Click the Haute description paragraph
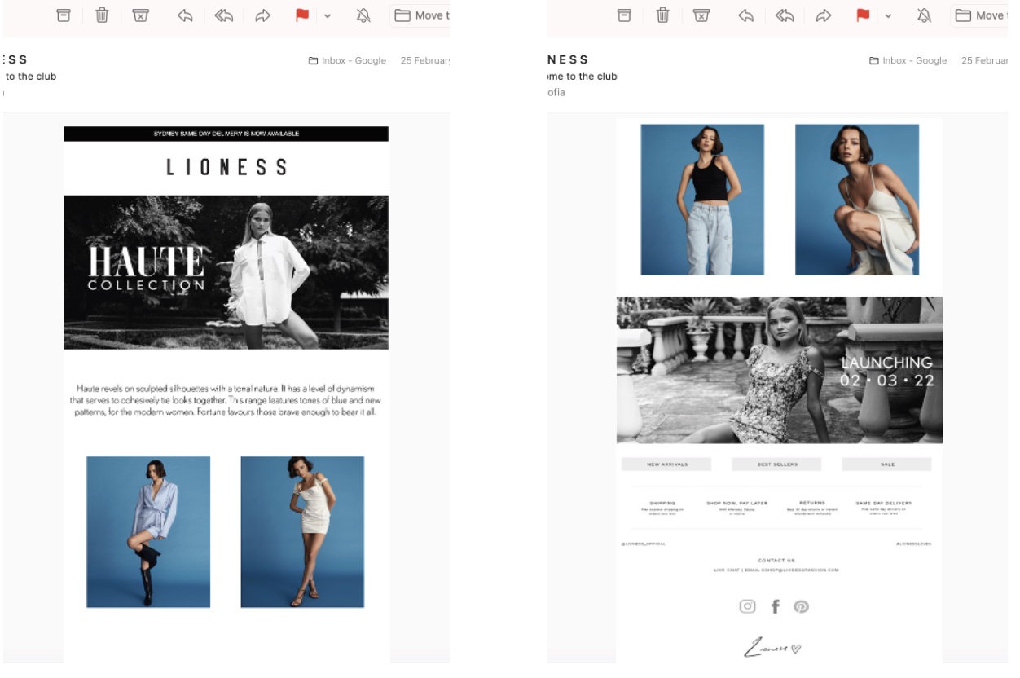Screen dimensions: 1020x678 (226, 400)
